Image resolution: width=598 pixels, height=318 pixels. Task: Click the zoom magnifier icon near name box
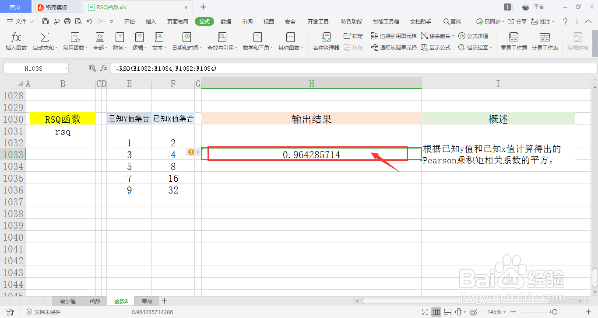click(x=92, y=68)
